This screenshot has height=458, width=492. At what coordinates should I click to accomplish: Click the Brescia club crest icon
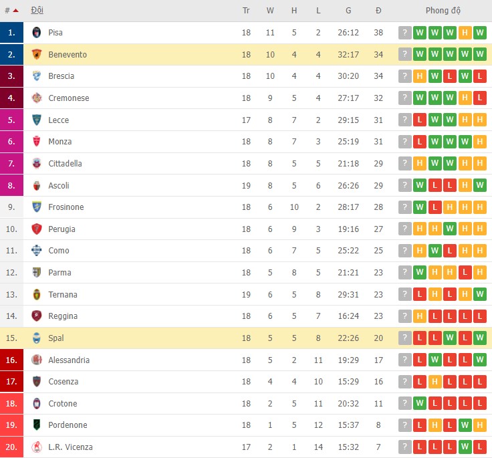(37, 76)
